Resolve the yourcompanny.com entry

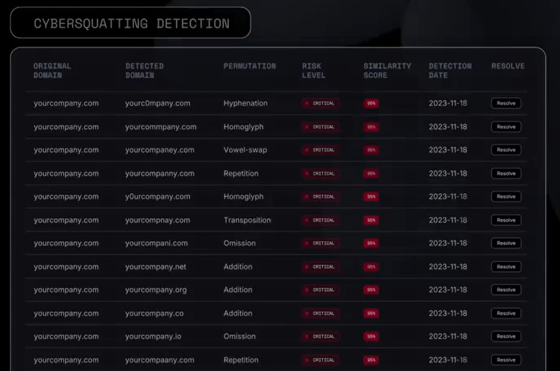point(506,173)
